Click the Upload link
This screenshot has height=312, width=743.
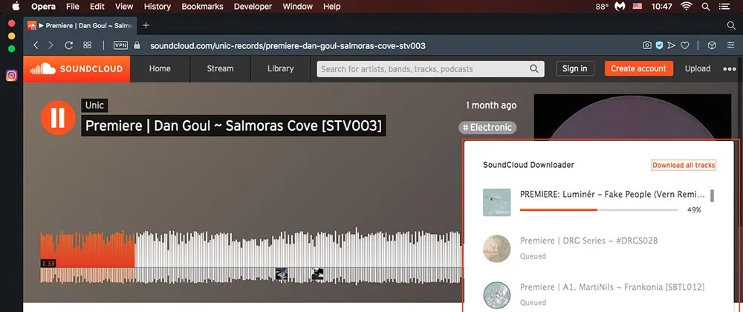tap(698, 69)
